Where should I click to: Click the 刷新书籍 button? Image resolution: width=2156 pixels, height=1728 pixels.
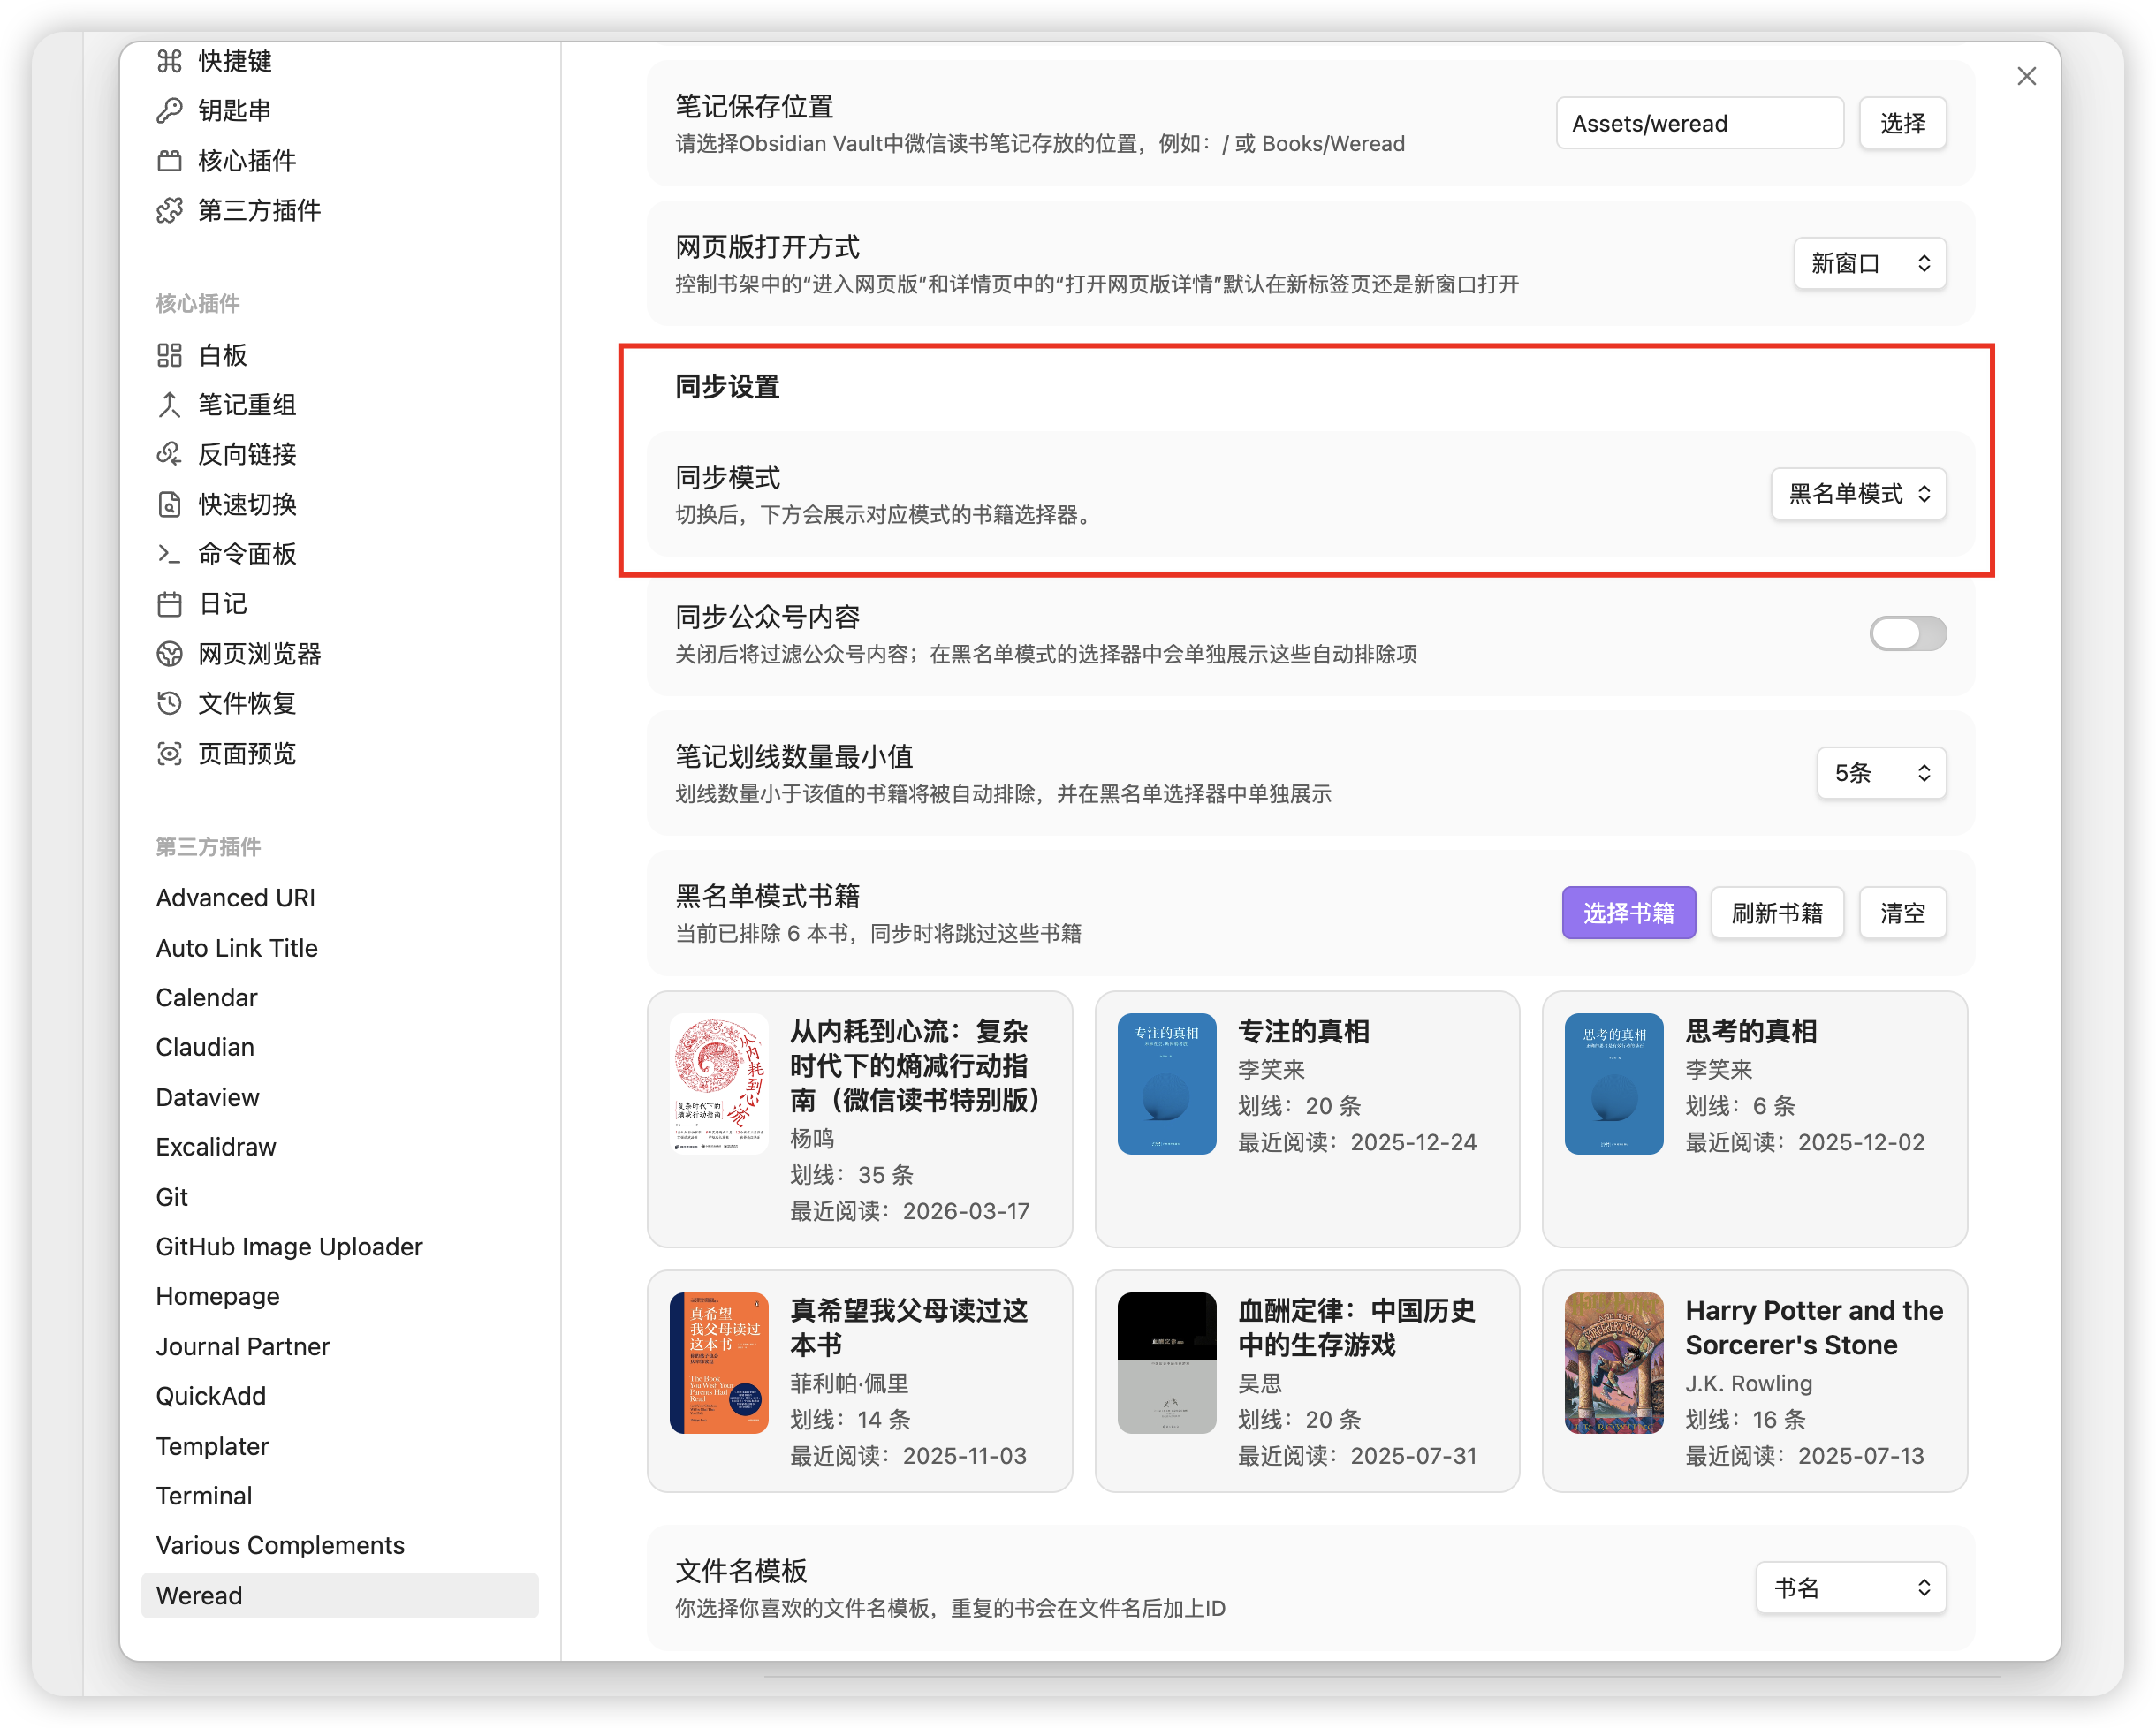tap(1776, 913)
